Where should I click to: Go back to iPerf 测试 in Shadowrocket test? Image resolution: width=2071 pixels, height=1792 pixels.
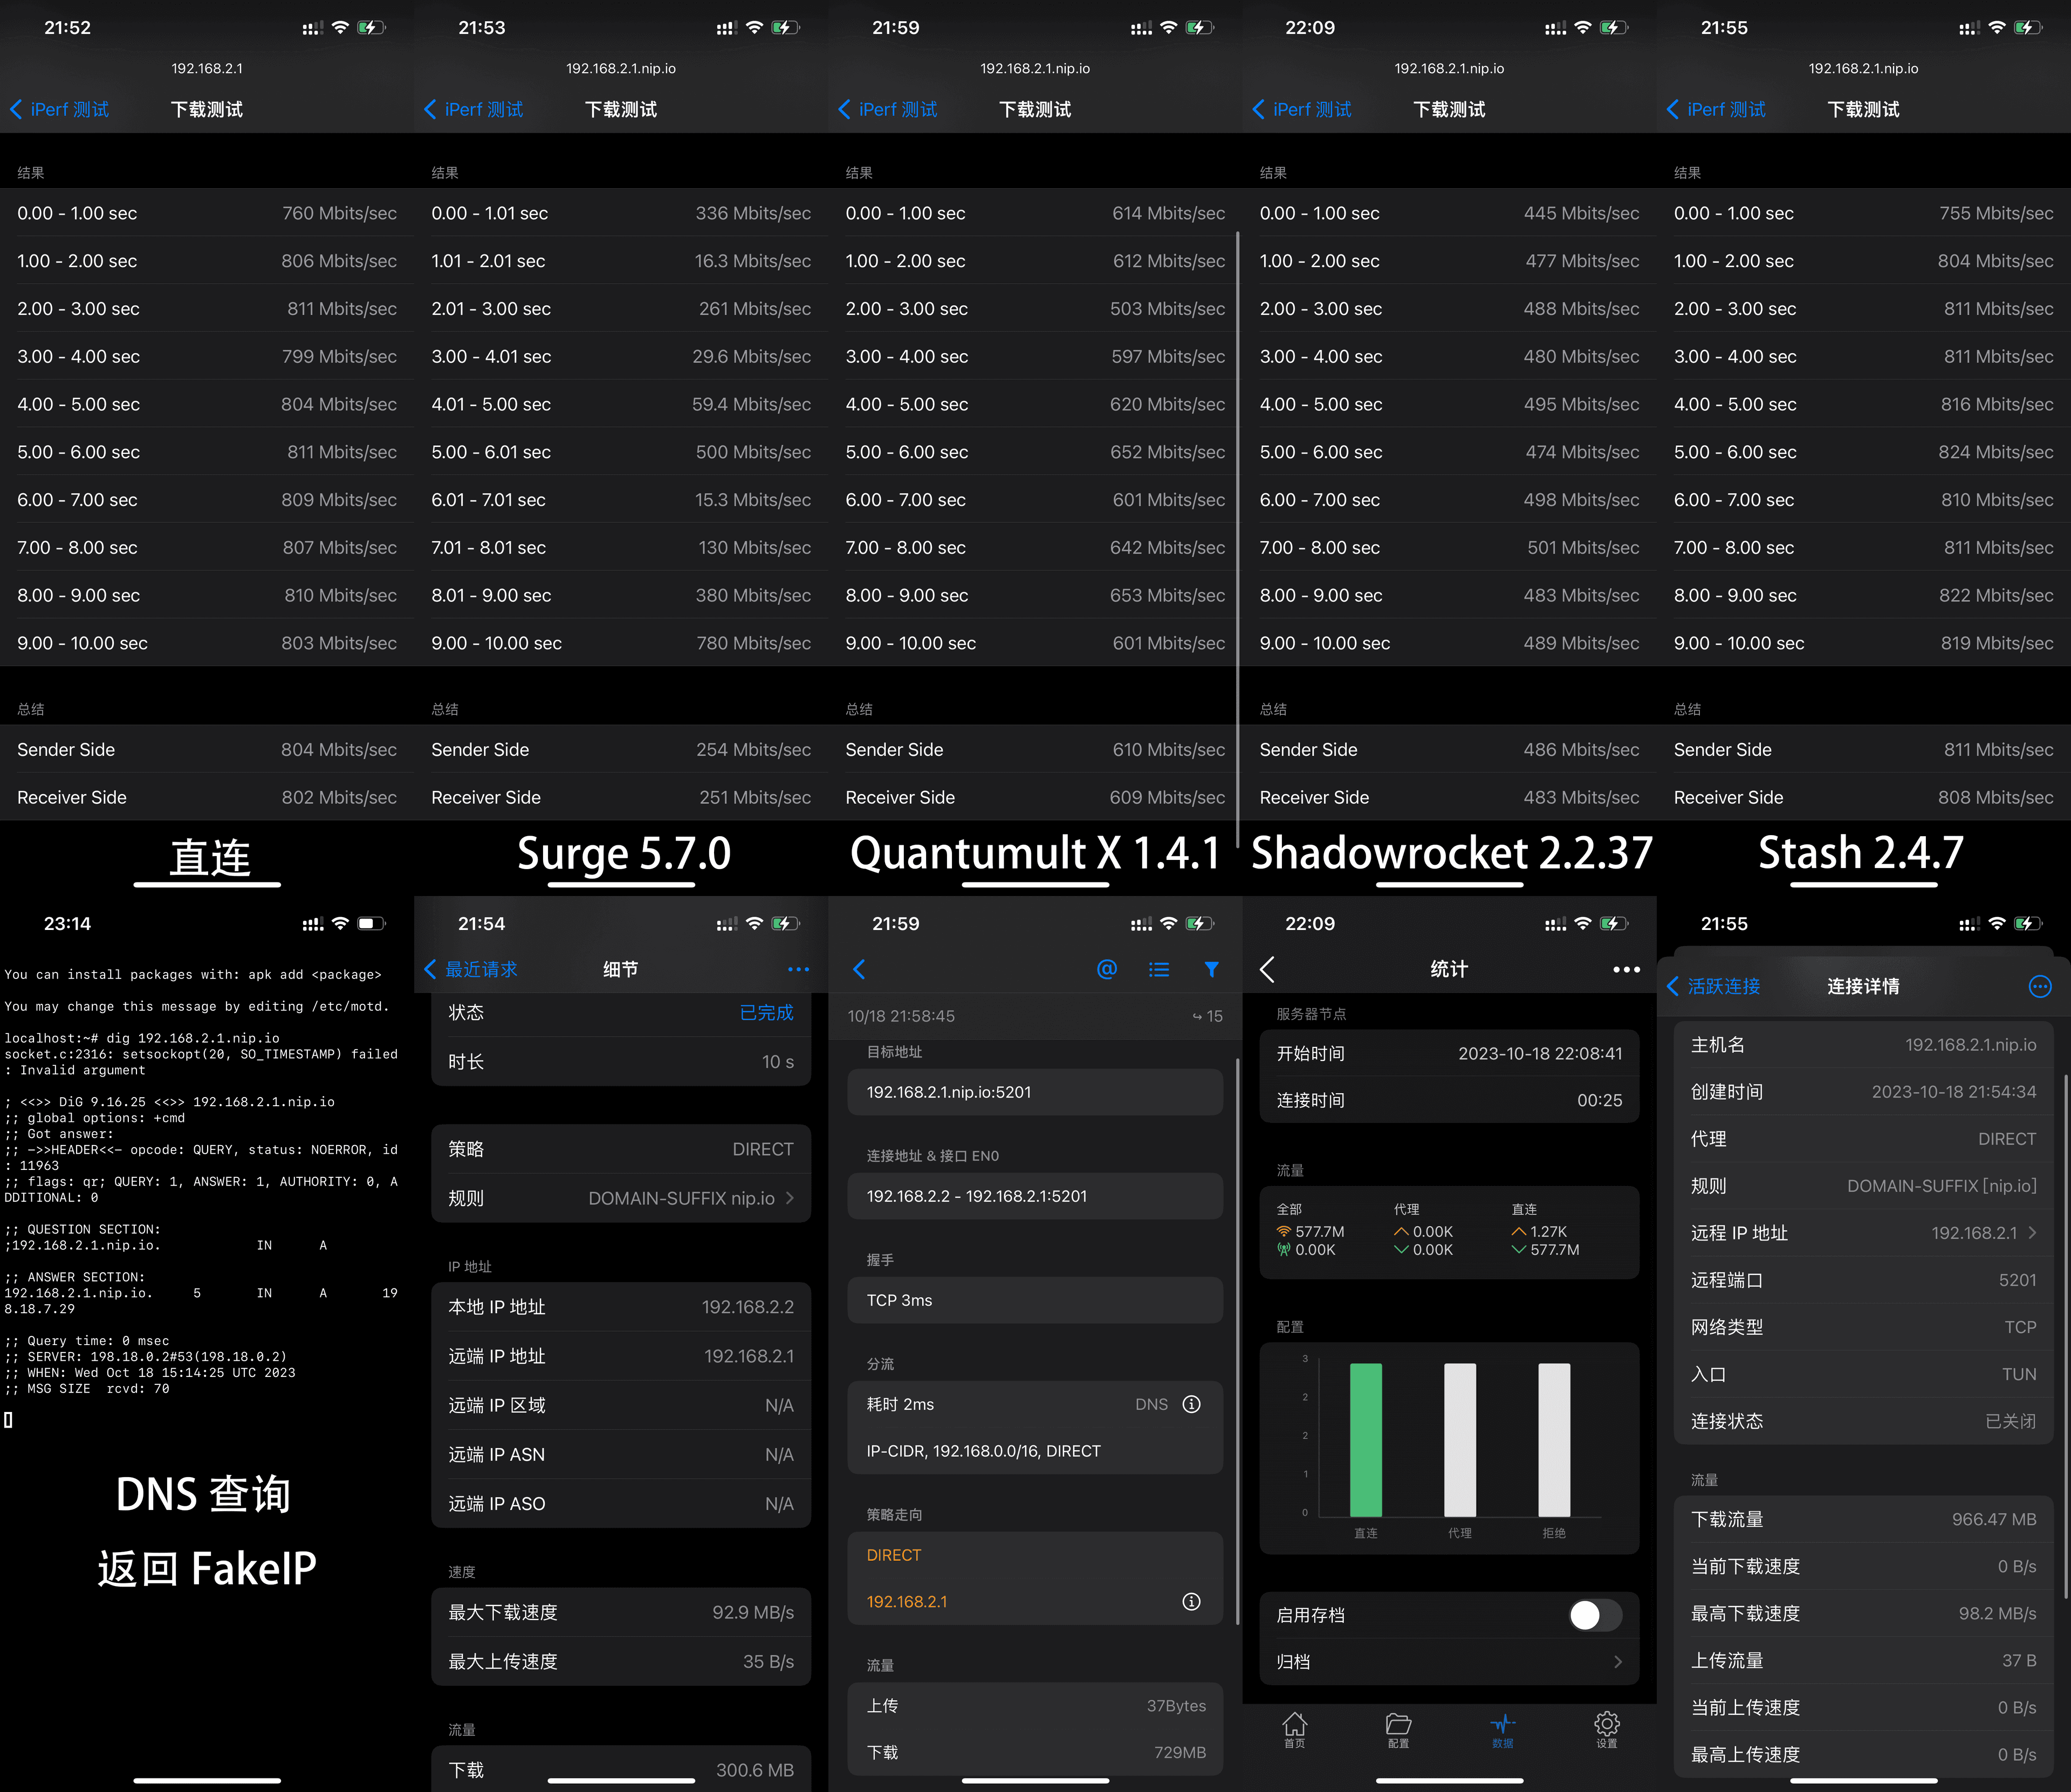(1301, 109)
